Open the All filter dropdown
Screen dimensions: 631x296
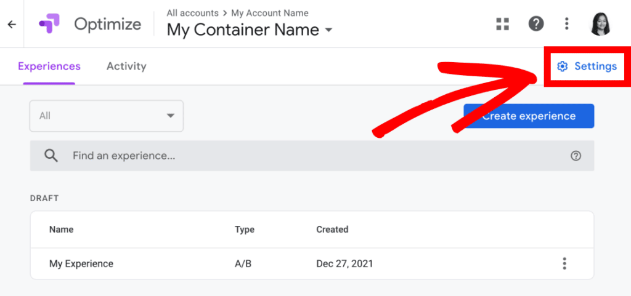pos(107,116)
